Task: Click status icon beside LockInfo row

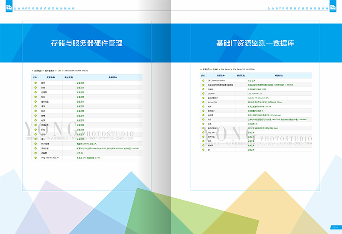Action: (203, 93)
